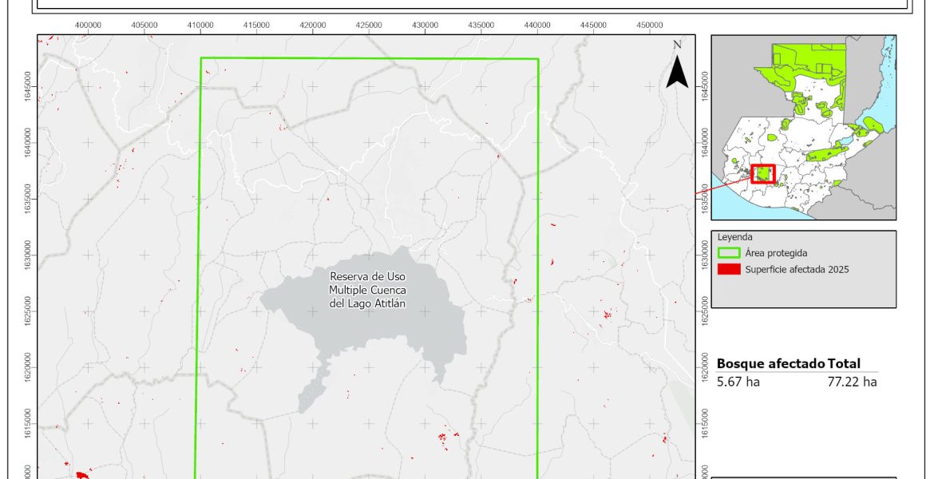Click the north arrow symbol

pos(677,71)
